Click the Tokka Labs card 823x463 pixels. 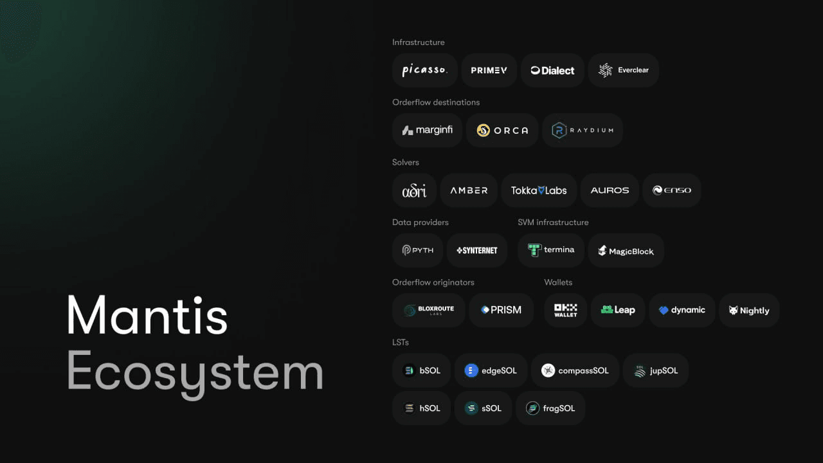coord(539,190)
